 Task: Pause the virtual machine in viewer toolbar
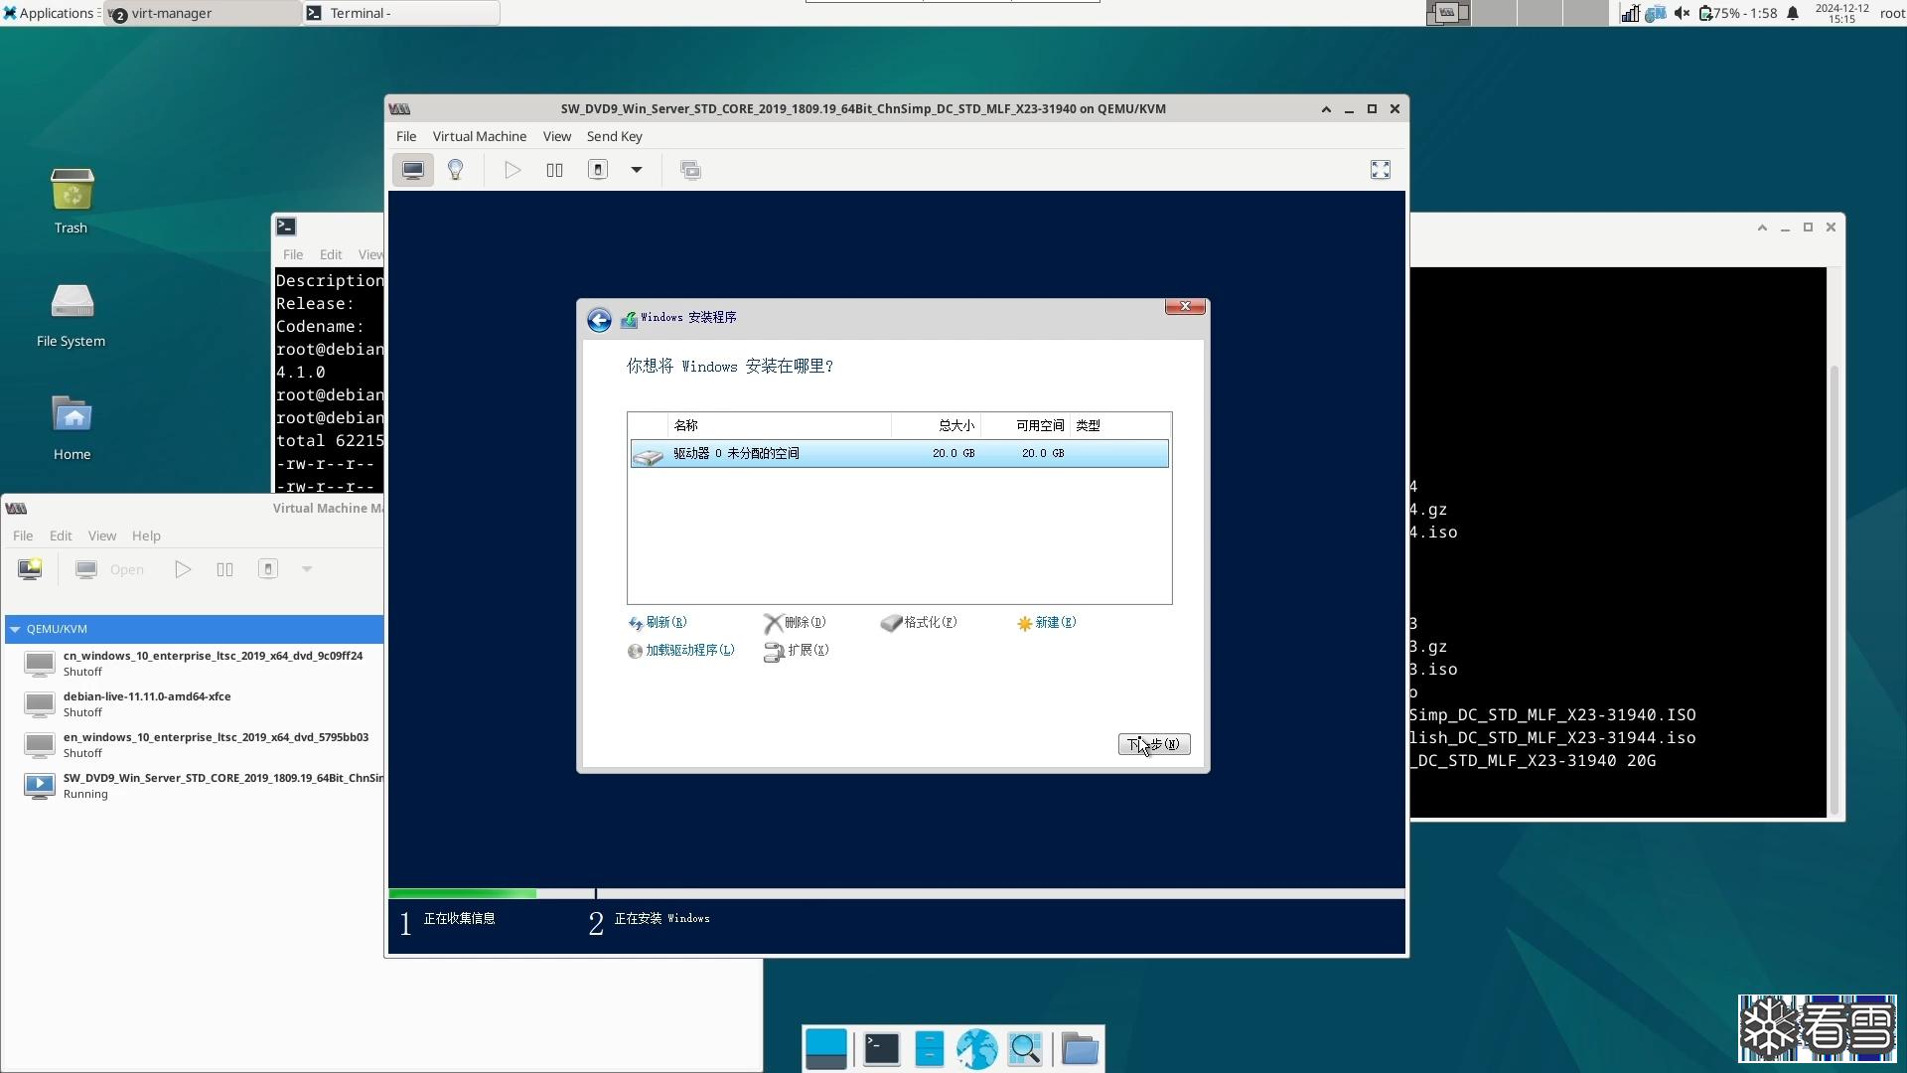[554, 170]
